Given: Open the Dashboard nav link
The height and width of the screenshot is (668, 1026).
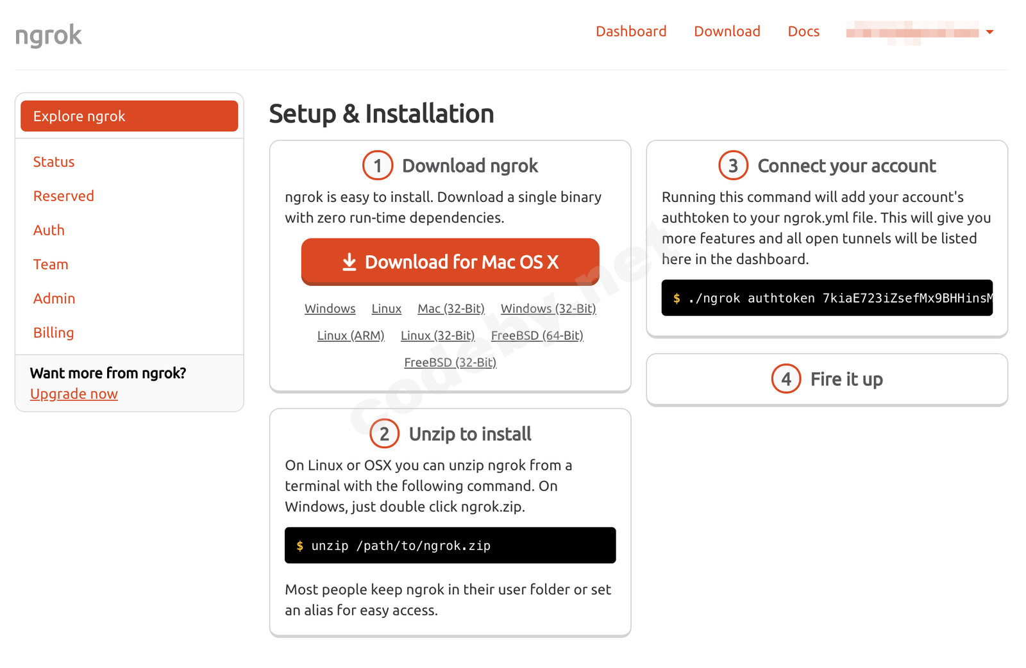Looking at the screenshot, I should 631,31.
